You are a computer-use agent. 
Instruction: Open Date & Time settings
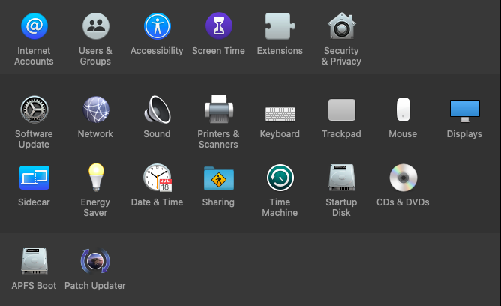point(157,178)
